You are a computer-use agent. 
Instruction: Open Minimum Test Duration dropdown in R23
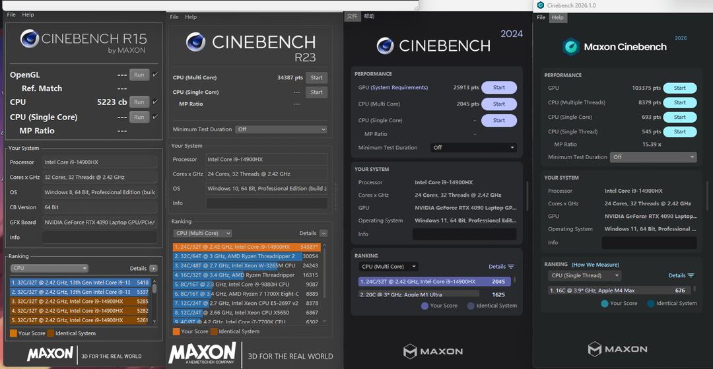[281, 129]
